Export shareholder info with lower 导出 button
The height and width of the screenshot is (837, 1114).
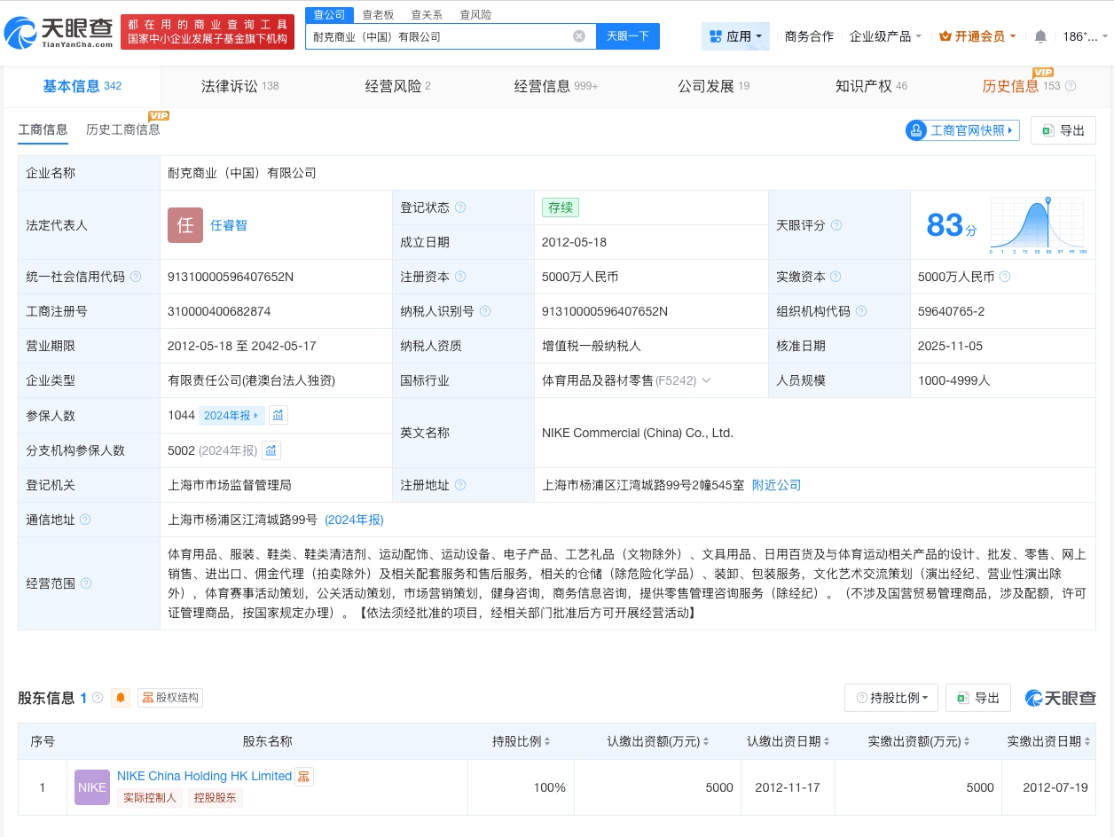pyautogui.click(x=978, y=698)
